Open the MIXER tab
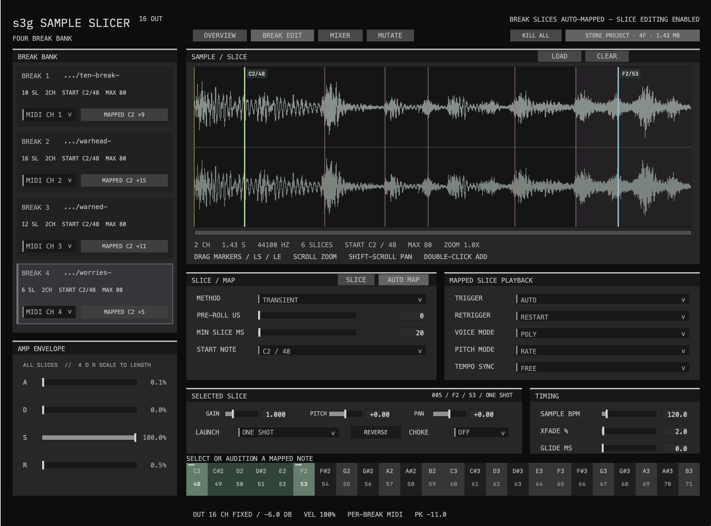 (340, 36)
